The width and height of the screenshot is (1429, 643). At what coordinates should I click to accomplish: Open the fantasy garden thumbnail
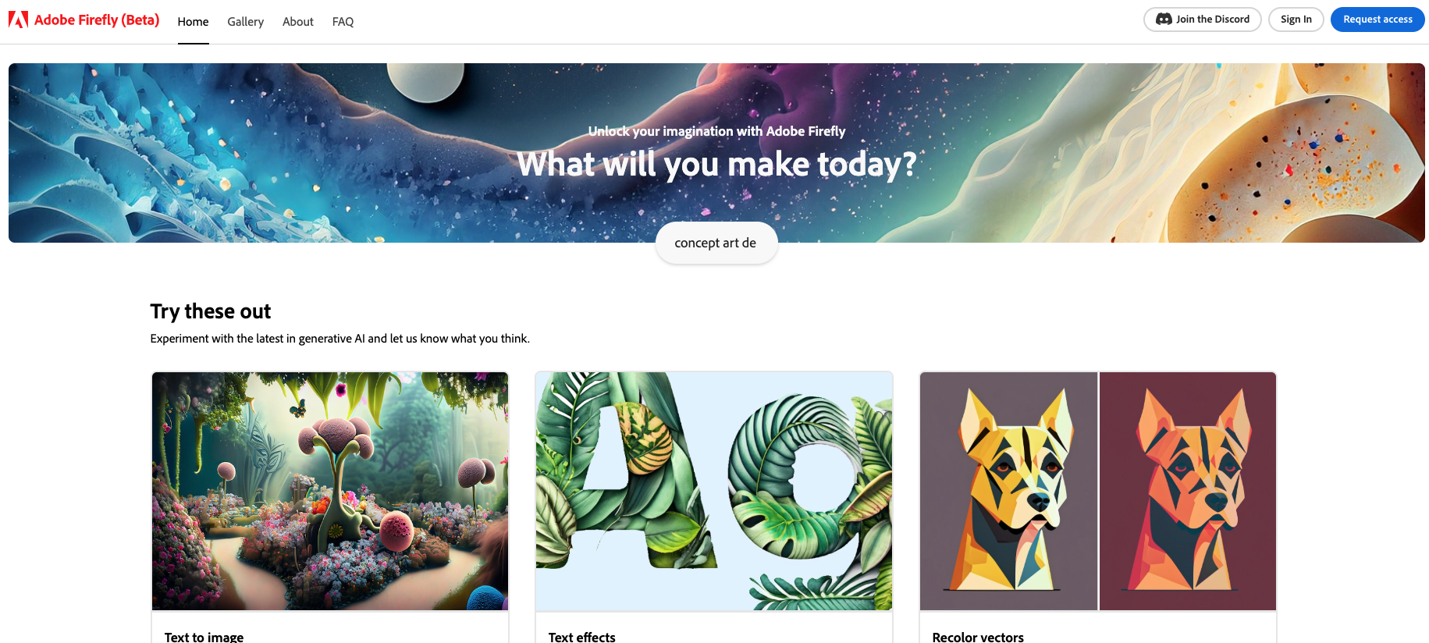[x=330, y=491]
